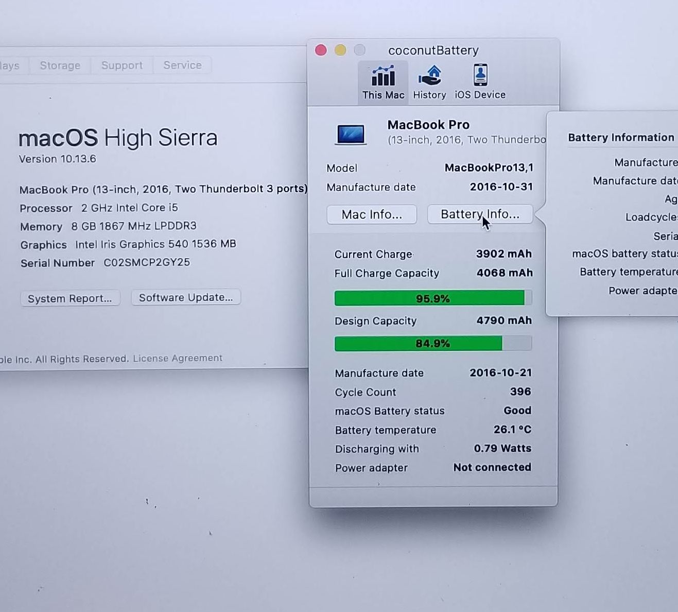Viewport: 678px width, 612px height.
Task: Click the 95.9% charge progress bar
Action: coord(432,298)
